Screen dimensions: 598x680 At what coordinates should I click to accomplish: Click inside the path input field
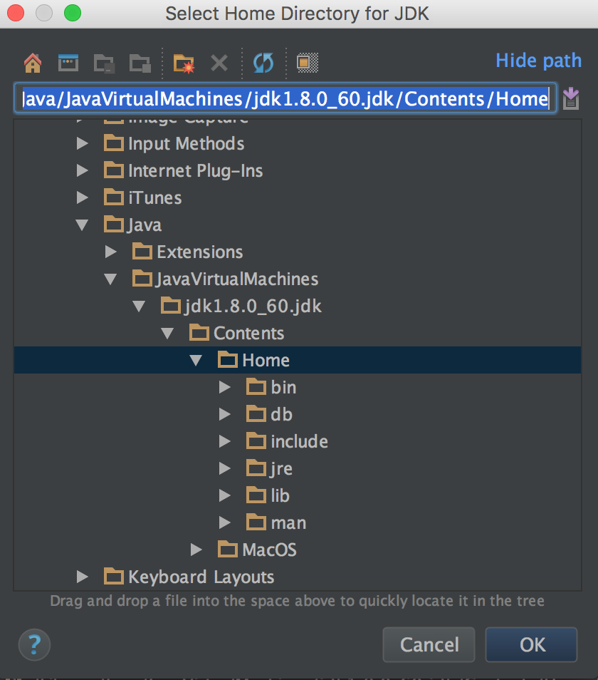click(285, 98)
